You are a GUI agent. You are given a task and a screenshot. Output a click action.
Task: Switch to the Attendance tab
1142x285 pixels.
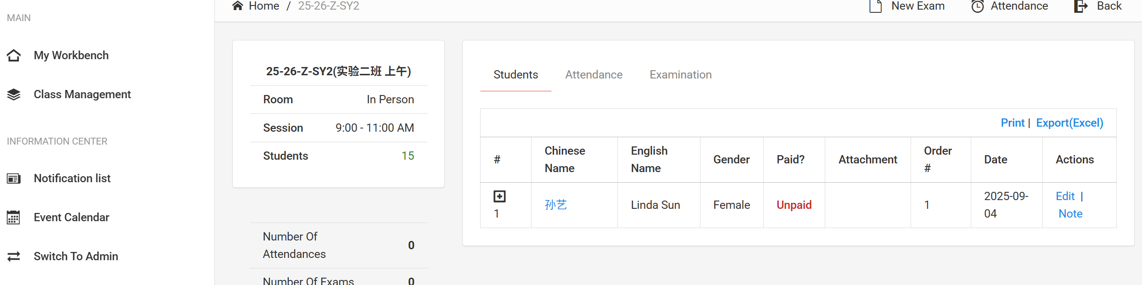coord(593,75)
